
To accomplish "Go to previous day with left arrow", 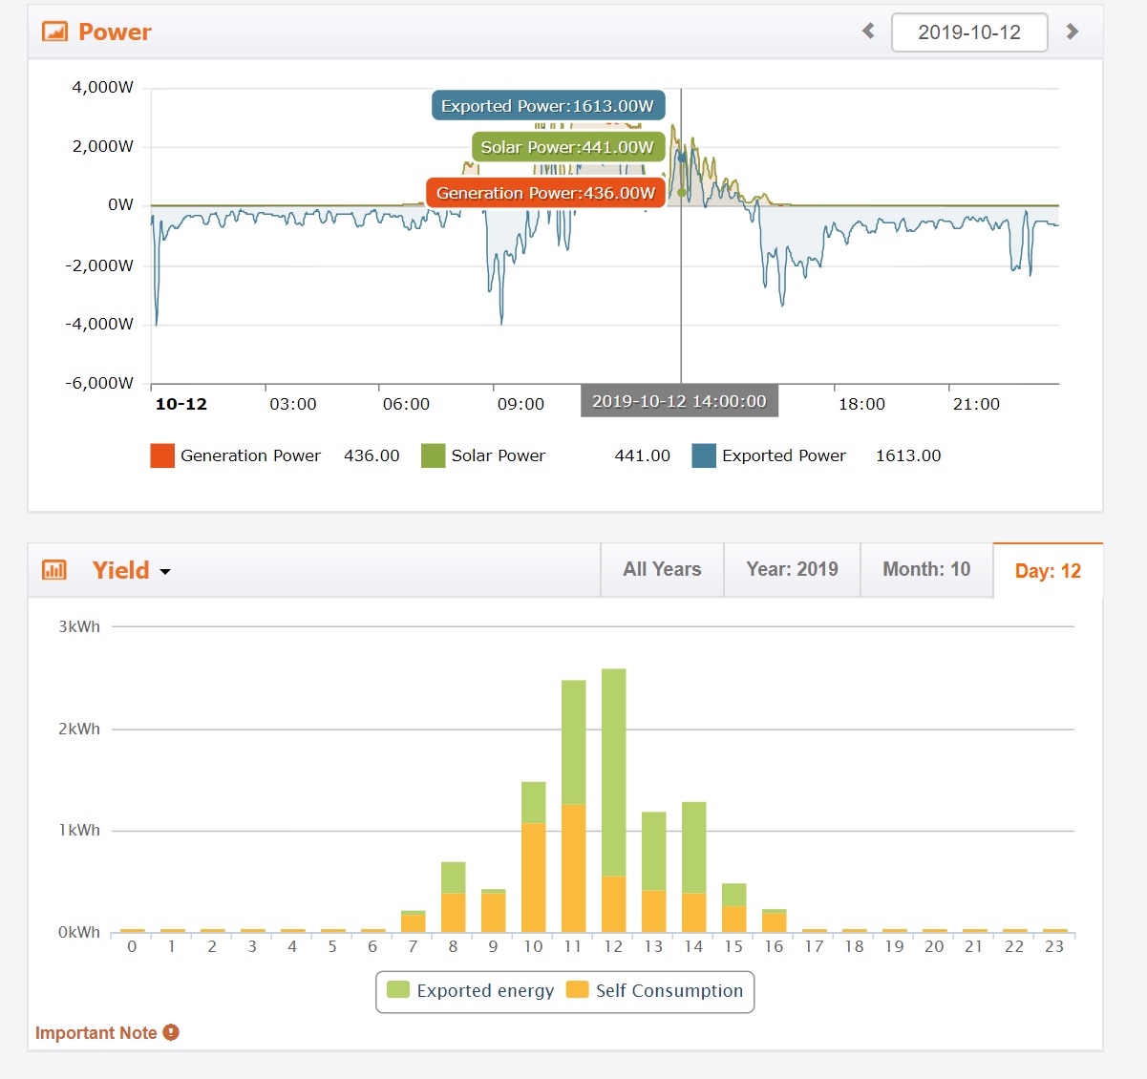I will click(868, 32).
